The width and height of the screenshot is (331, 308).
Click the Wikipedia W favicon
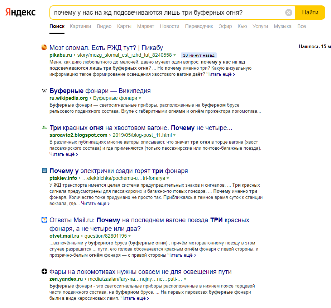coord(44,91)
